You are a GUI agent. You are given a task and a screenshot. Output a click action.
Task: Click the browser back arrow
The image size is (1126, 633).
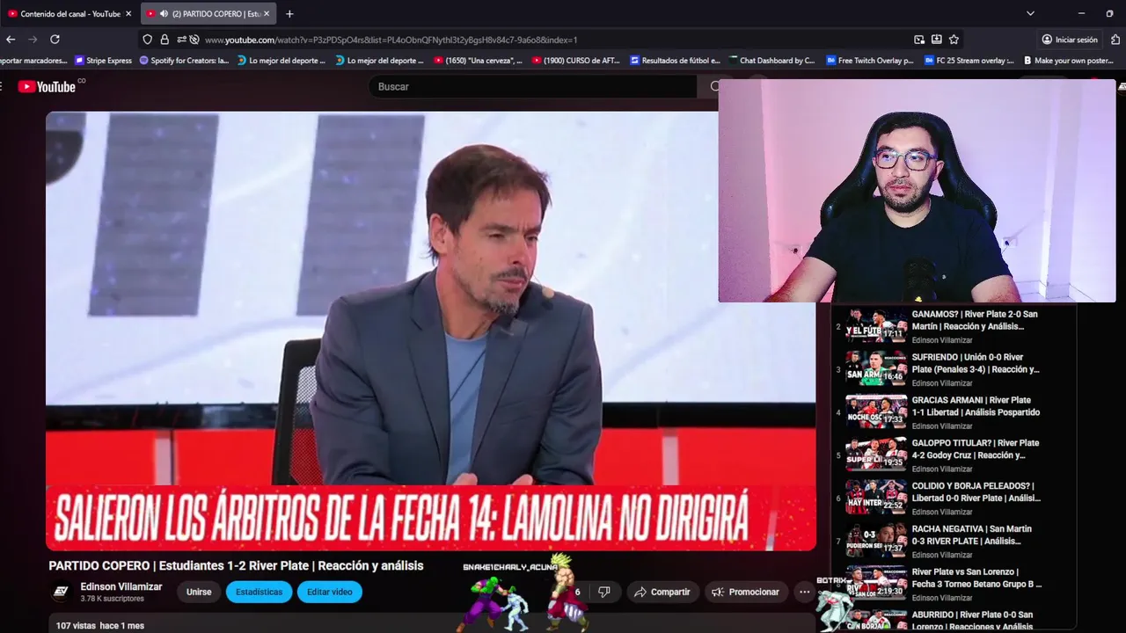(x=11, y=40)
